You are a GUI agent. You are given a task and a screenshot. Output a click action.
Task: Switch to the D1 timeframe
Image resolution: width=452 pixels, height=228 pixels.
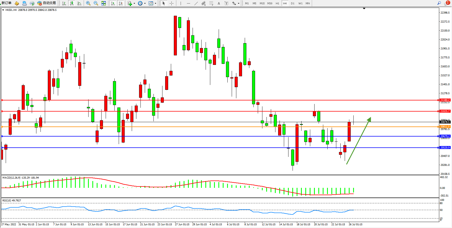point(293,4)
